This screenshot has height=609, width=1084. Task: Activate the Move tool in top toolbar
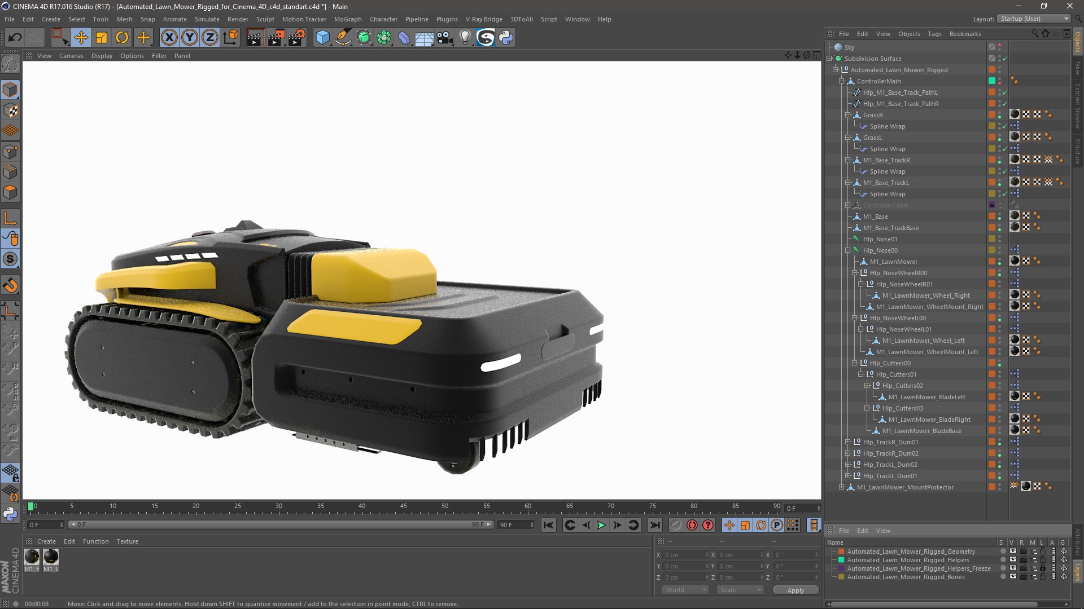tap(81, 38)
